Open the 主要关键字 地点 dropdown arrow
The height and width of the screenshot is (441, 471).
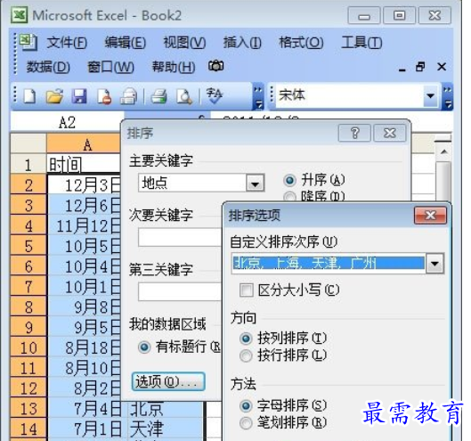point(255,183)
